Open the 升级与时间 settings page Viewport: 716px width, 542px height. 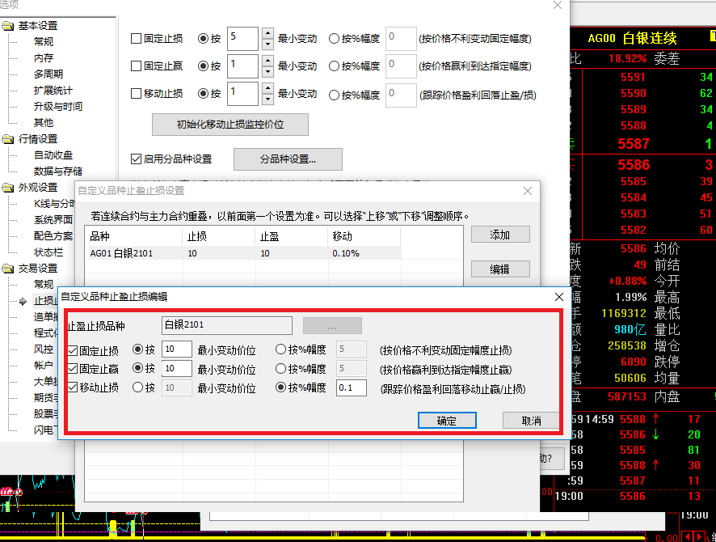(57, 107)
